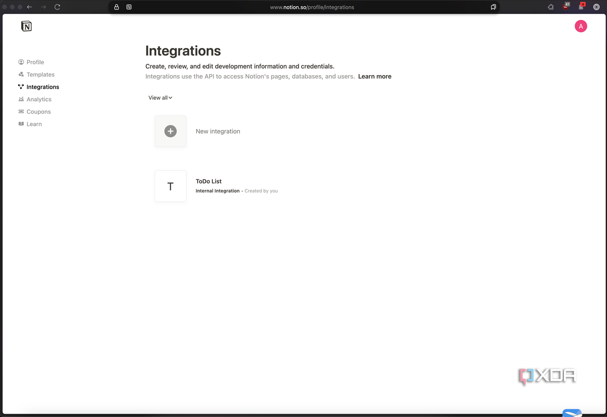Screen dimensions: 607x417
Task: Open Learn in the sidebar
Action: point(30,124)
